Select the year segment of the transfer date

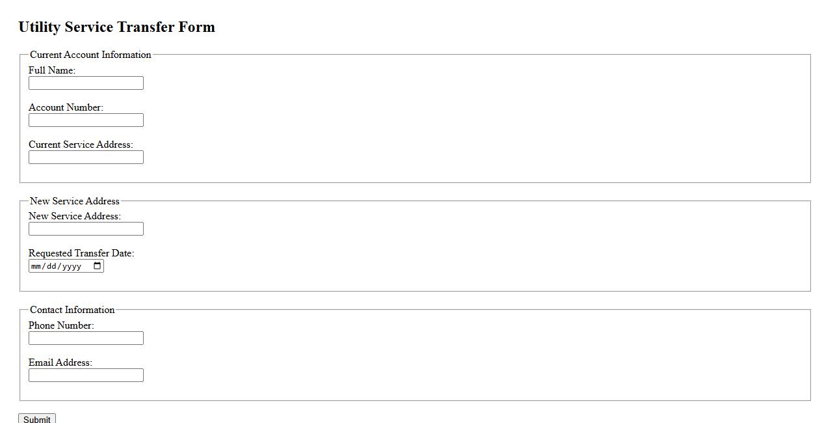click(72, 266)
